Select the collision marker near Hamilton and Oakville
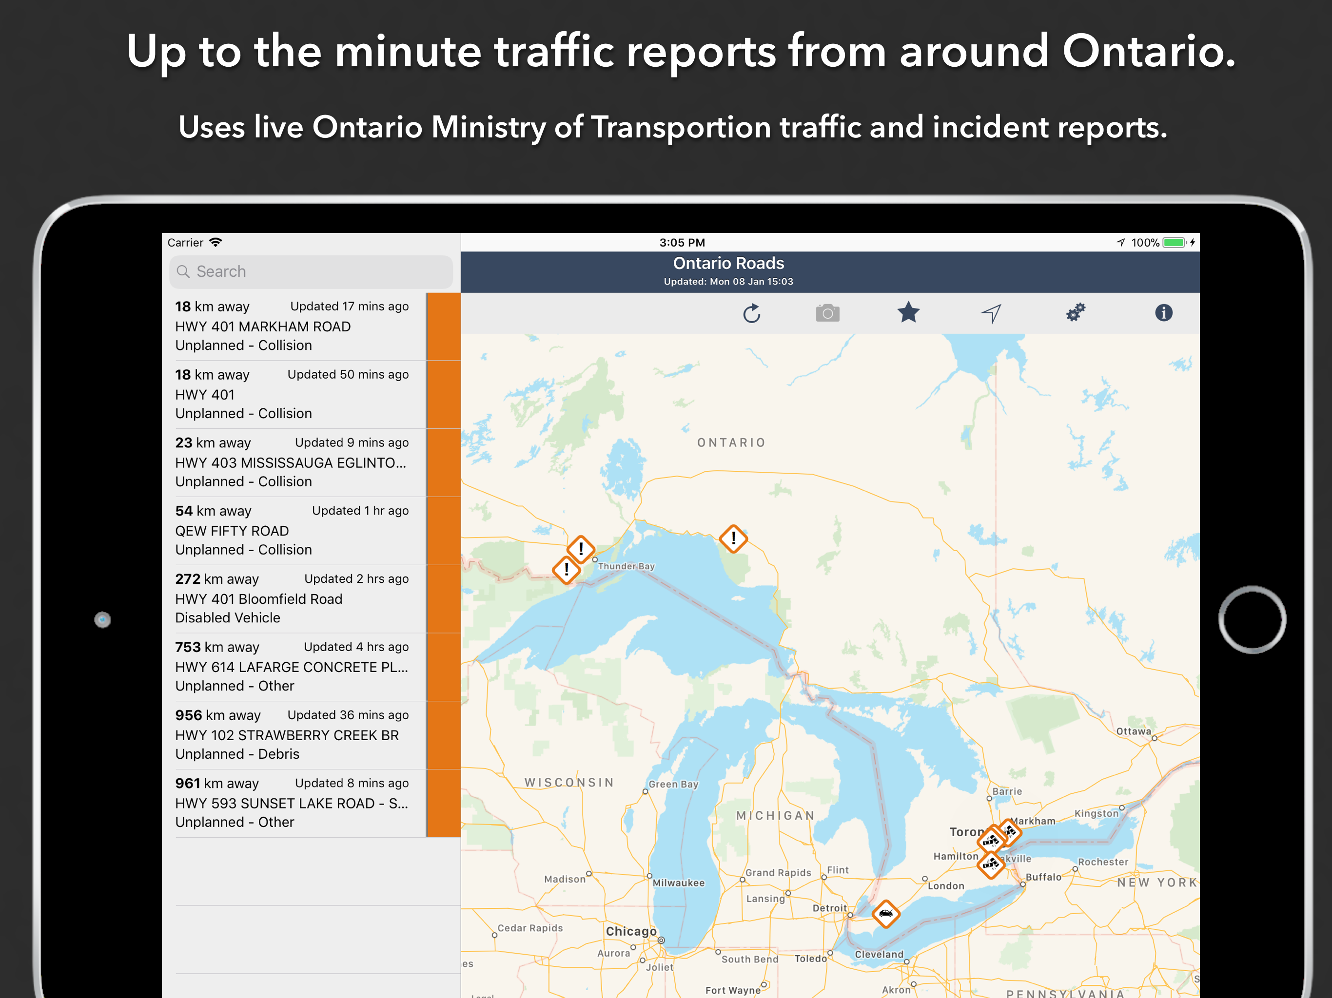 click(x=991, y=865)
